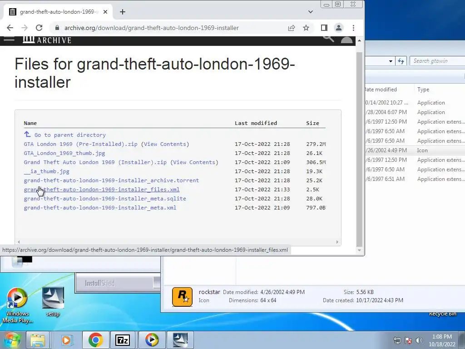Open GTA_London_1969_thumb.jpg link

(64, 153)
